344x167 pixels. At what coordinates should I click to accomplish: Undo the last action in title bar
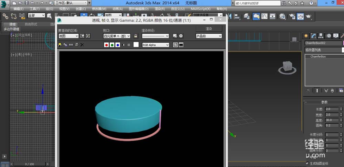point(33,3)
